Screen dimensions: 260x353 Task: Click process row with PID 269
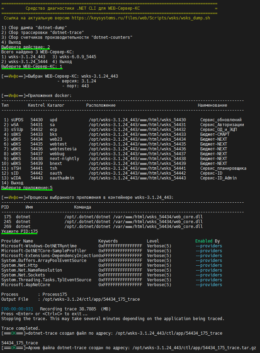tap(103, 227)
